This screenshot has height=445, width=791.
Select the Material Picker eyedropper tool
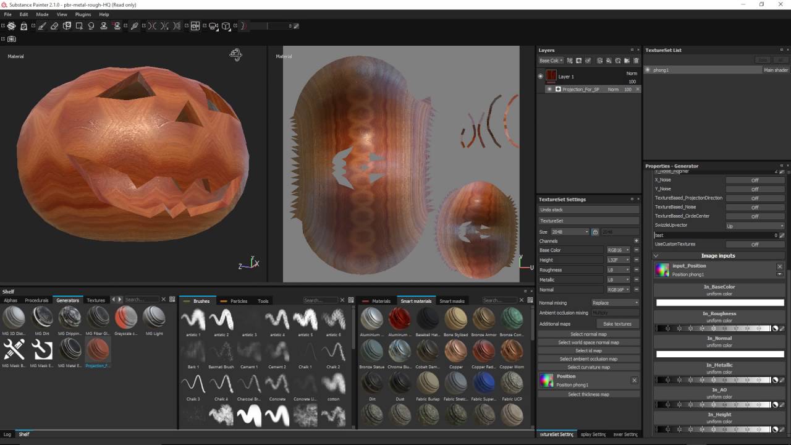(x=134, y=26)
